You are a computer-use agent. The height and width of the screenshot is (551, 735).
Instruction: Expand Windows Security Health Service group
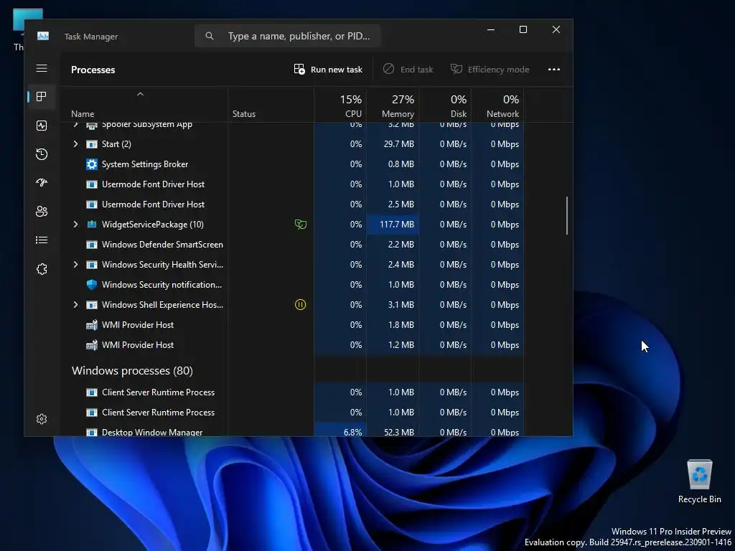[x=75, y=265]
